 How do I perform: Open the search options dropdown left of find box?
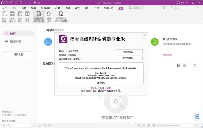tap(165, 8)
